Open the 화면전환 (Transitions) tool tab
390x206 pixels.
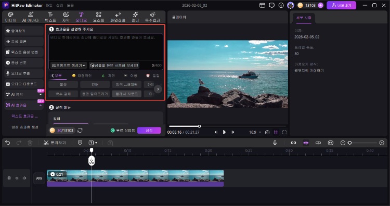pos(118,17)
